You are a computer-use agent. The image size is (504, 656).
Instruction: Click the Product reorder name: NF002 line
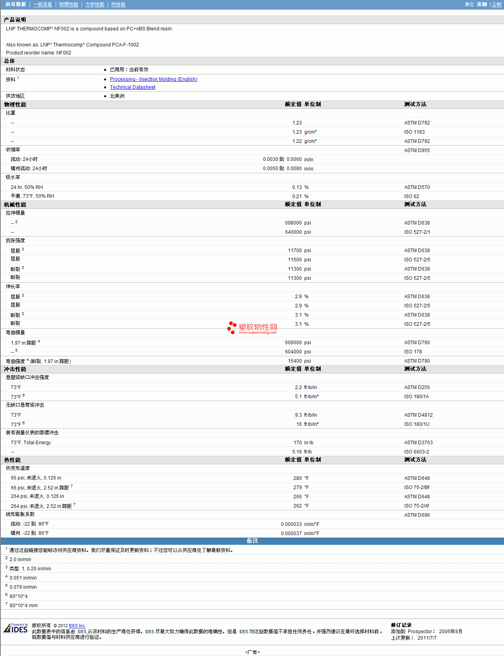pyautogui.click(x=38, y=53)
